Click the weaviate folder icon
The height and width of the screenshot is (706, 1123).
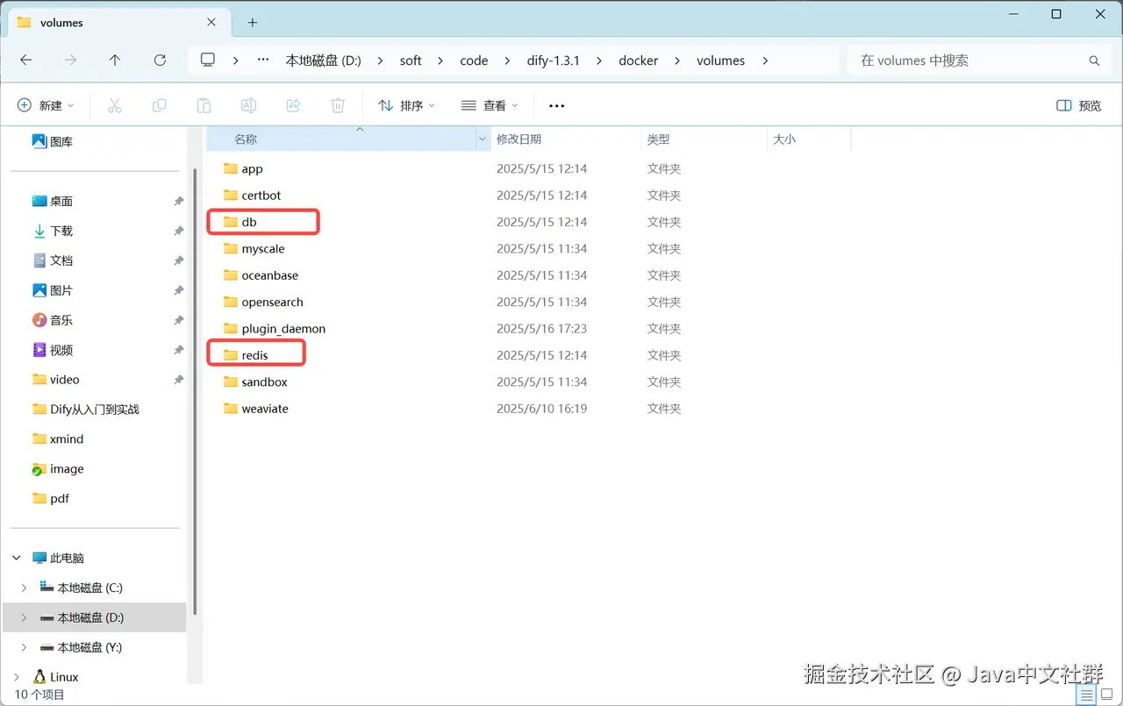231,409
